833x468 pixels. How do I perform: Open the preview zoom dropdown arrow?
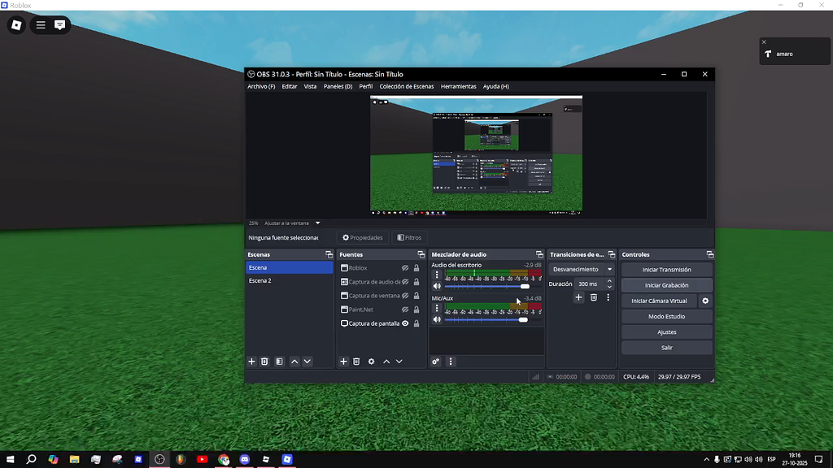click(318, 223)
